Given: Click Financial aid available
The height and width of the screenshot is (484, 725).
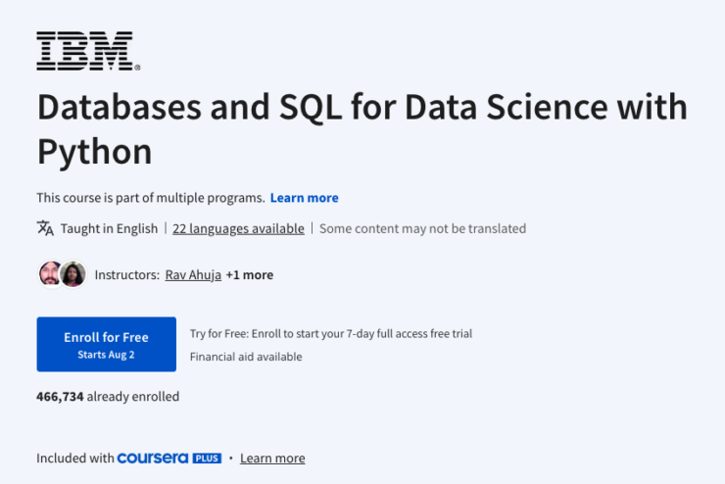Looking at the screenshot, I should click(246, 357).
